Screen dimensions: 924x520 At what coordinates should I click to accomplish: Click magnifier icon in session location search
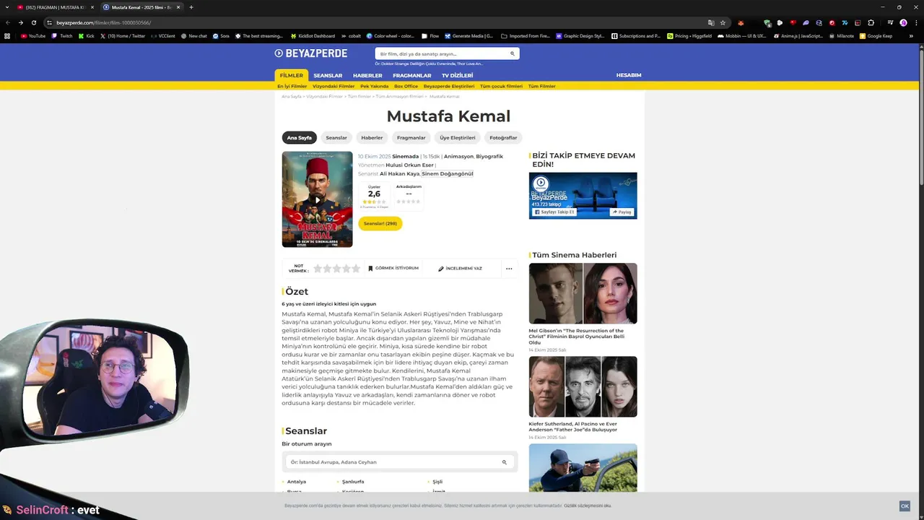click(505, 462)
